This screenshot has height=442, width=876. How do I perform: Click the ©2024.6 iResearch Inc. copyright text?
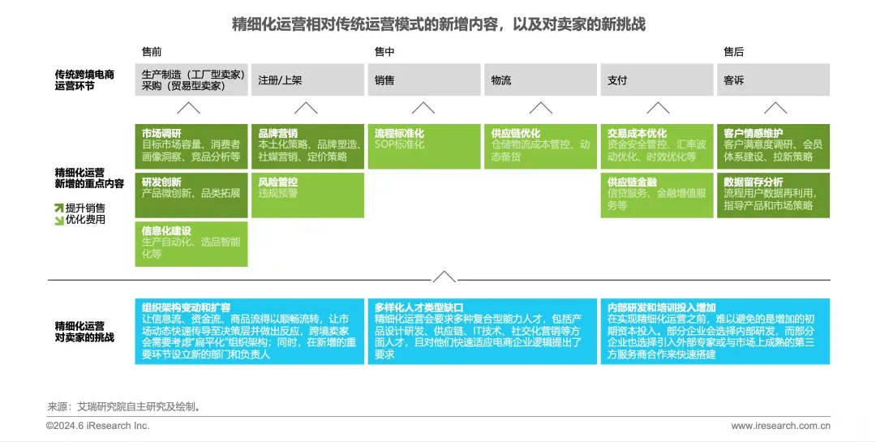click(98, 426)
